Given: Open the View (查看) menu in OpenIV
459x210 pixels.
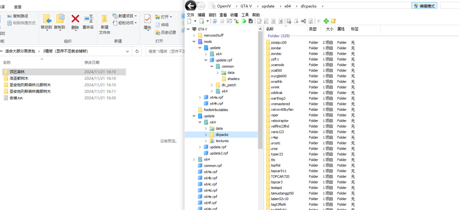Looking at the screenshot, I should pyautogui.click(x=223, y=15).
